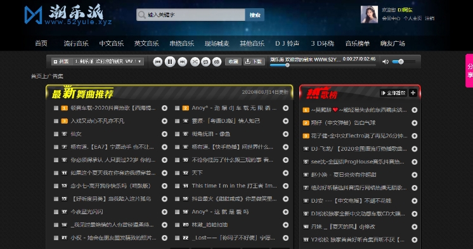Open 个人主页 personal homepage link

coord(412,18)
